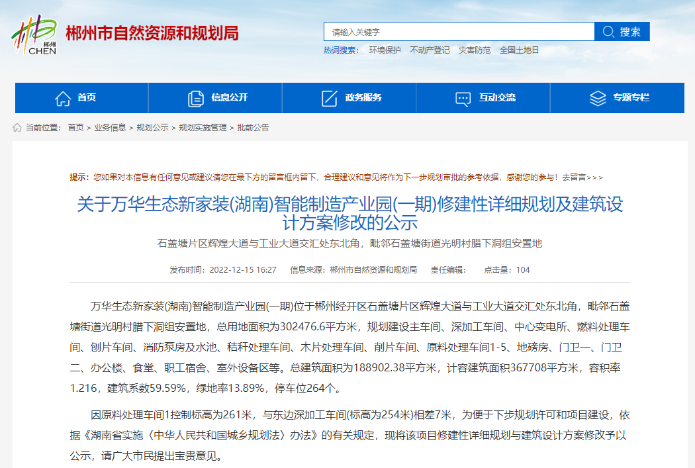Click the text 因原料处理车间1控制标高为261米
The width and height of the screenshot is (695, 468).
171,415
